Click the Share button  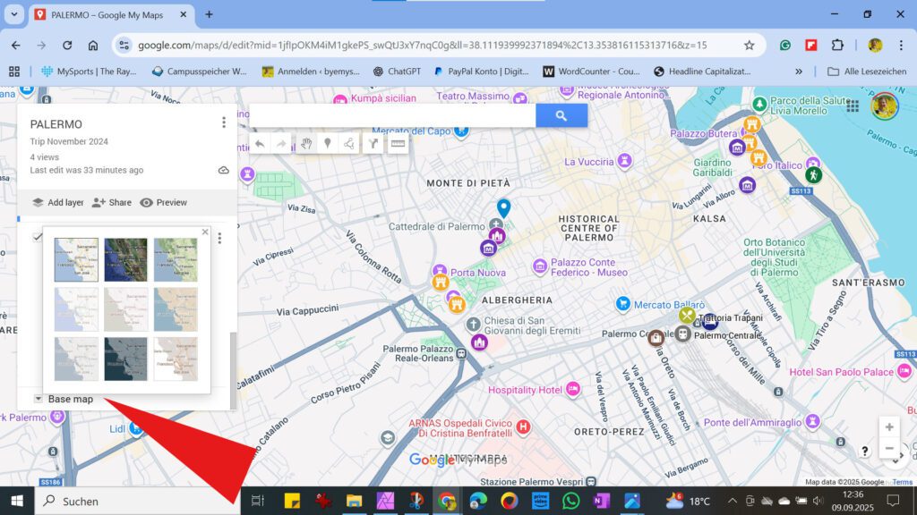(x=112, y=202)
